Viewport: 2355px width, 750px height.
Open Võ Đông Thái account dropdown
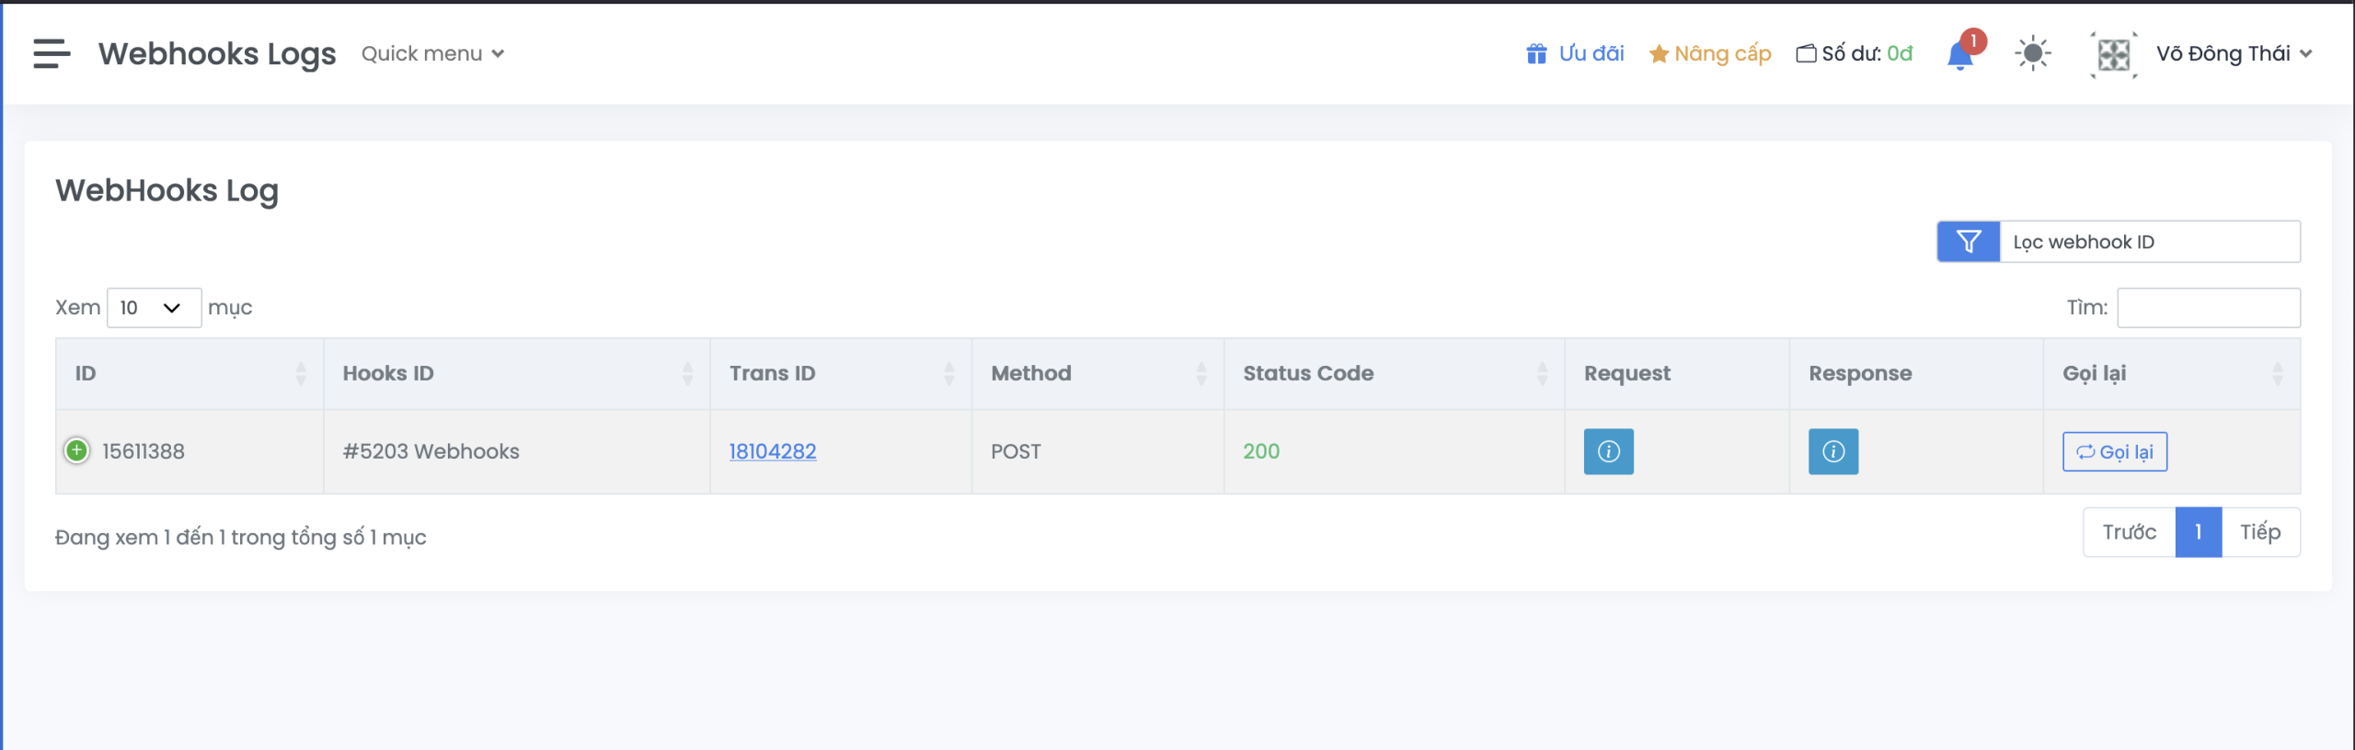tap(2234, 53)
